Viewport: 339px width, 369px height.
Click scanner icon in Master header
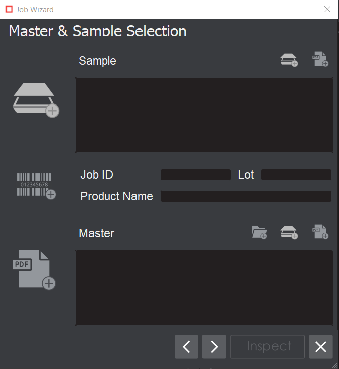289,232
